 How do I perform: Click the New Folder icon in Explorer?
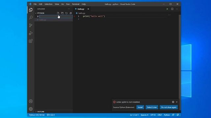click(x=62, y=13)
